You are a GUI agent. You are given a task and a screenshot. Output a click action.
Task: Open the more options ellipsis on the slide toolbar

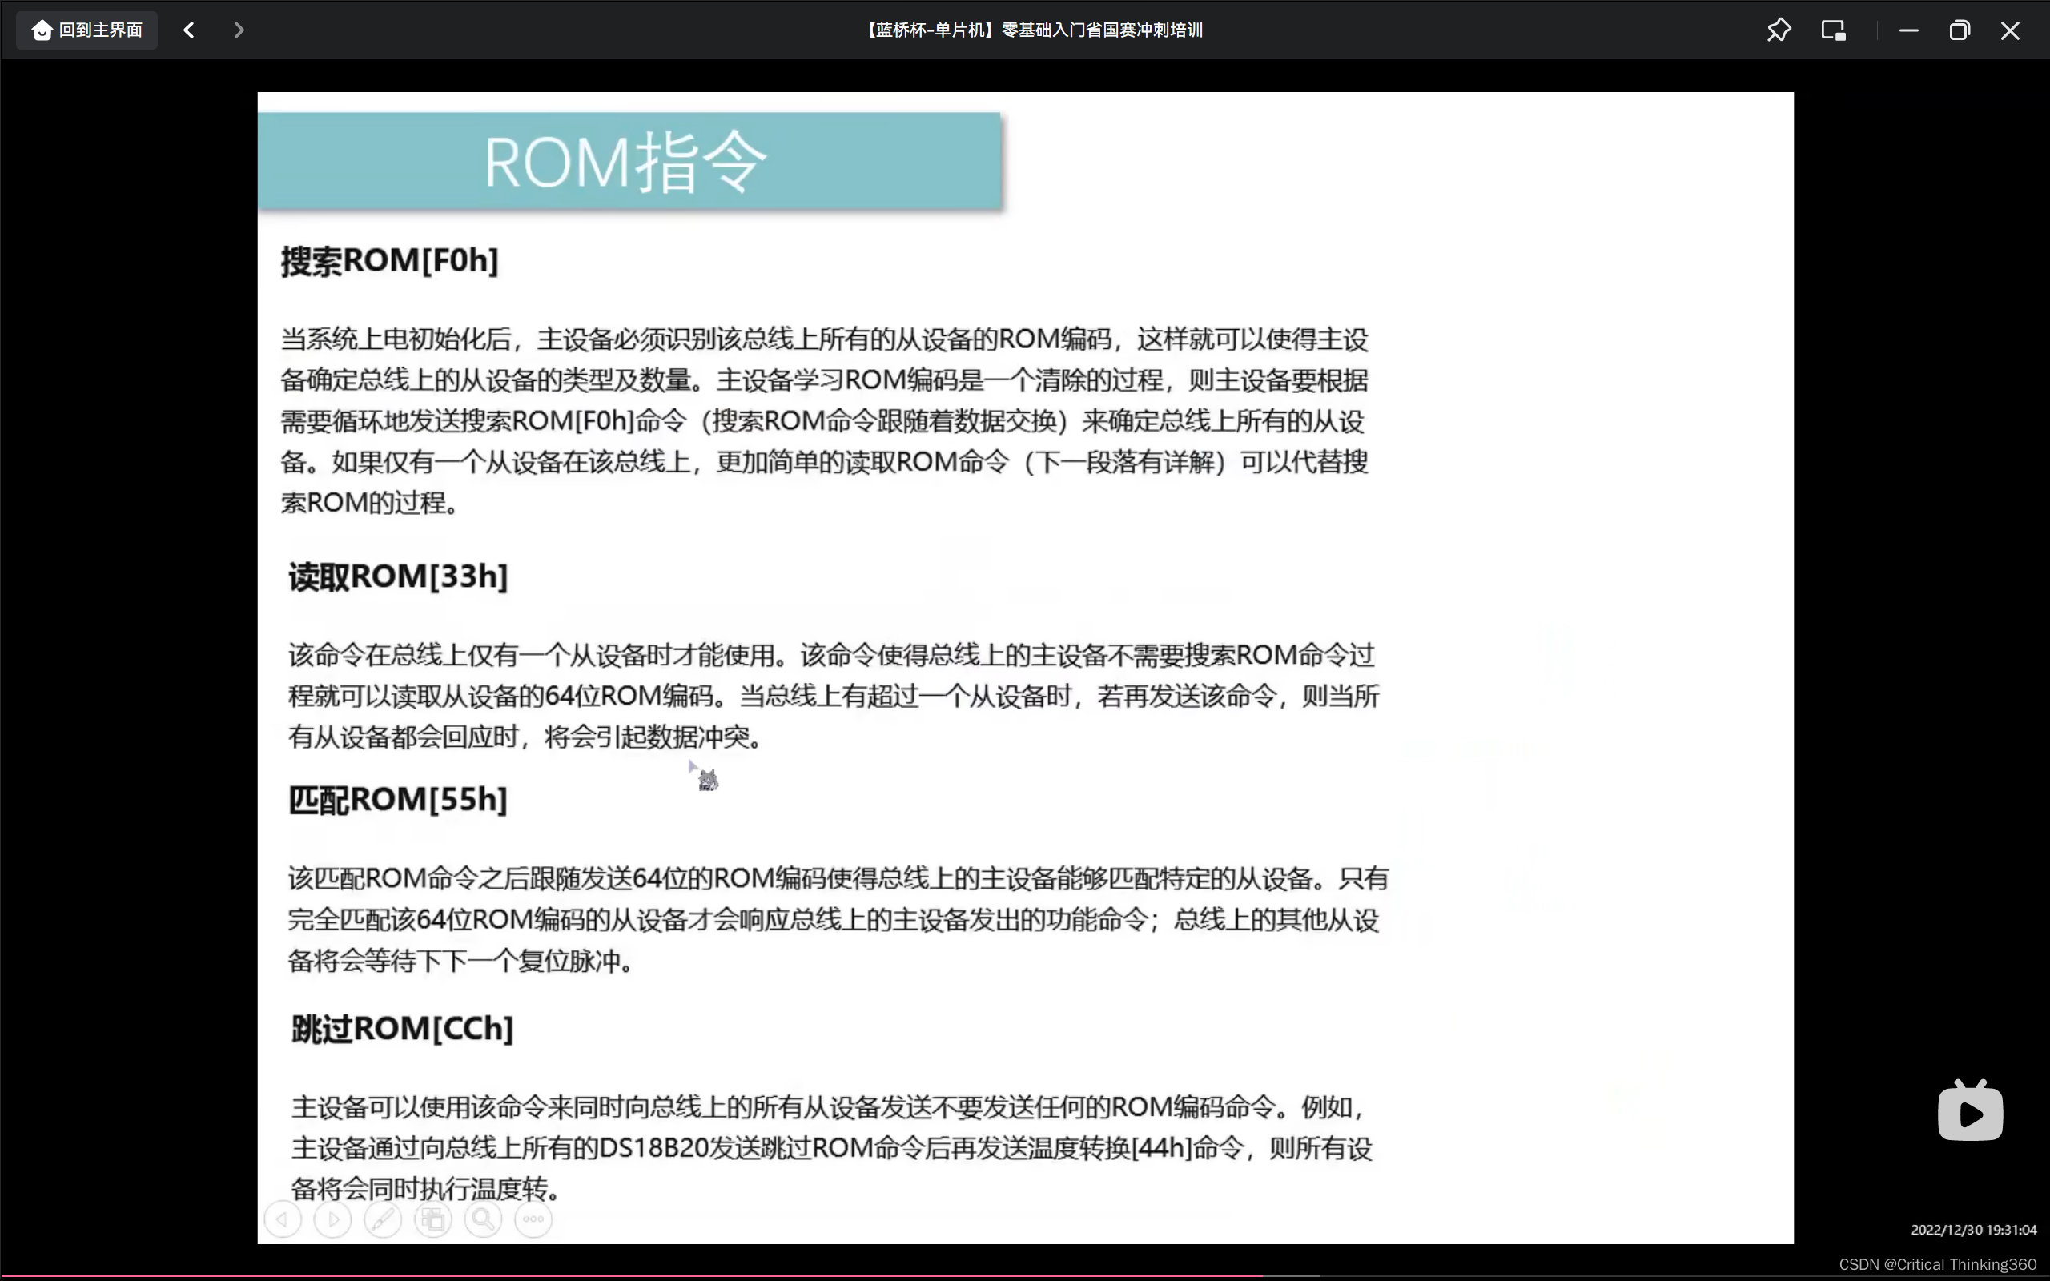click(533, 1219)
